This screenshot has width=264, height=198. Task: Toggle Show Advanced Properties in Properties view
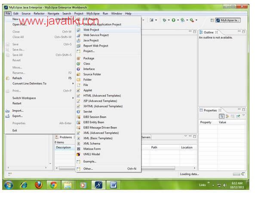coord(227,116)
